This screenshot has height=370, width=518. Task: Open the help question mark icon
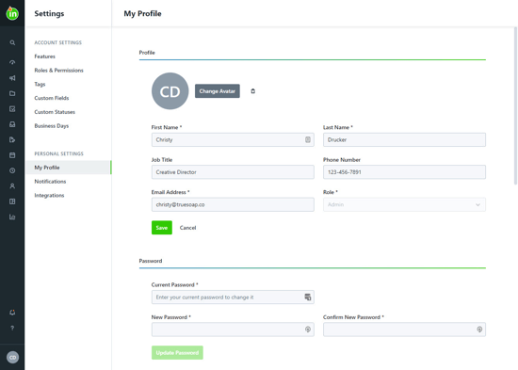[x=12, y=328]
